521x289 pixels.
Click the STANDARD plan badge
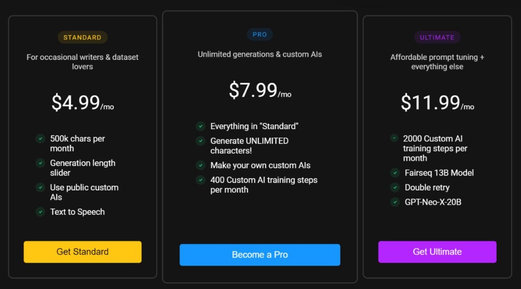tap(82, 37)
